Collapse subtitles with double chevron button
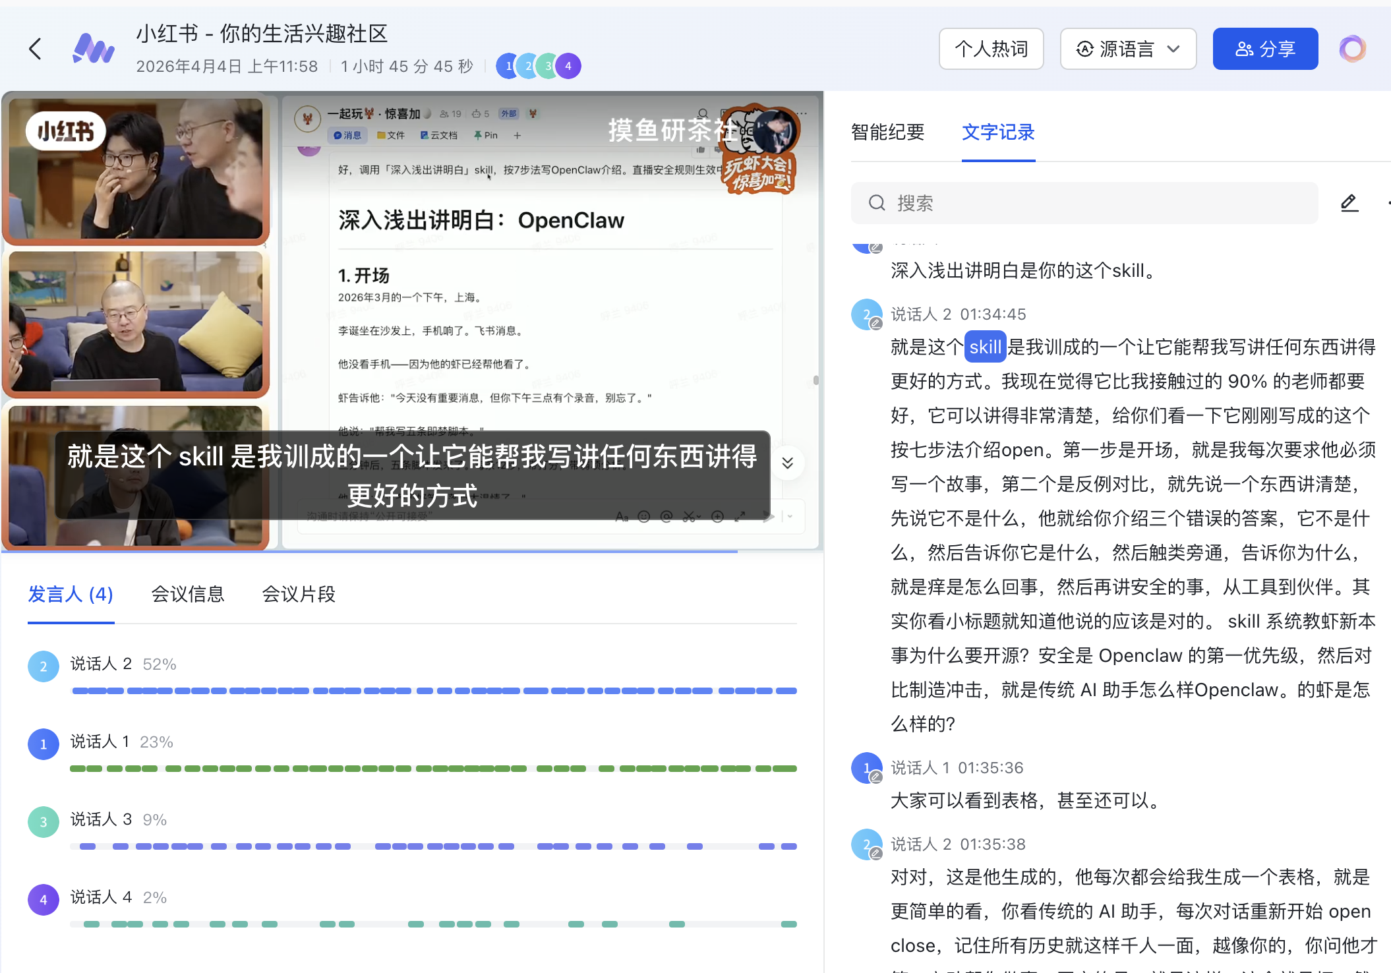The width and height of the screenshot is (1391, 973). [x=787, y=463]
